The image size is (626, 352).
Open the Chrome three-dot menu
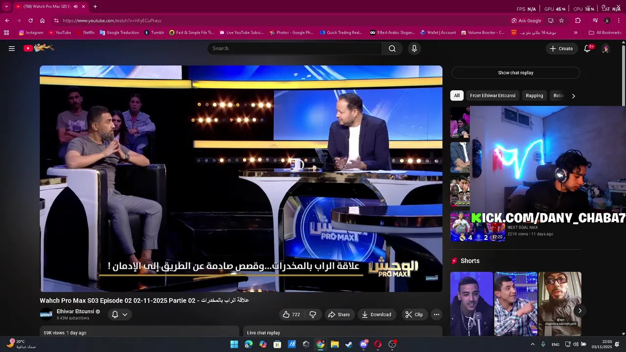[619, 21]
